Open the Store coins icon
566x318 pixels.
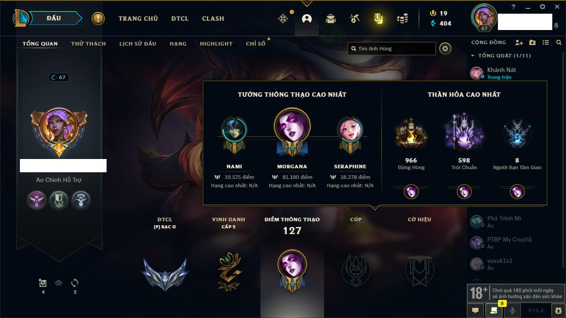[x=402, y=19]
